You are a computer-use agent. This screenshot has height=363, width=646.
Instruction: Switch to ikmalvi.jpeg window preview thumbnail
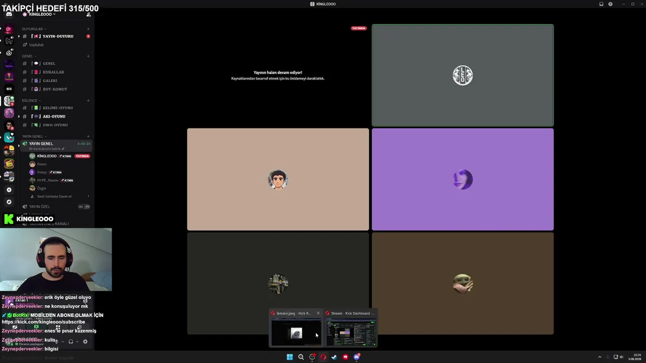tap(296, 333)
